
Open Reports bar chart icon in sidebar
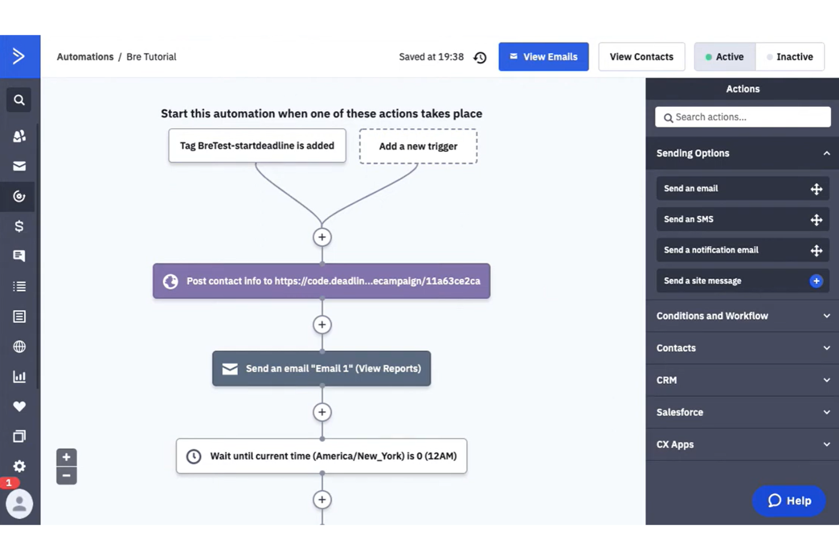[19, 377]
